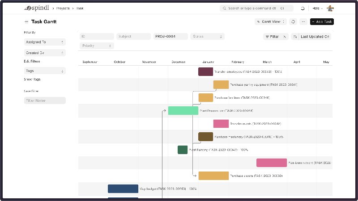Select the Purchase furniture bar

206,97
